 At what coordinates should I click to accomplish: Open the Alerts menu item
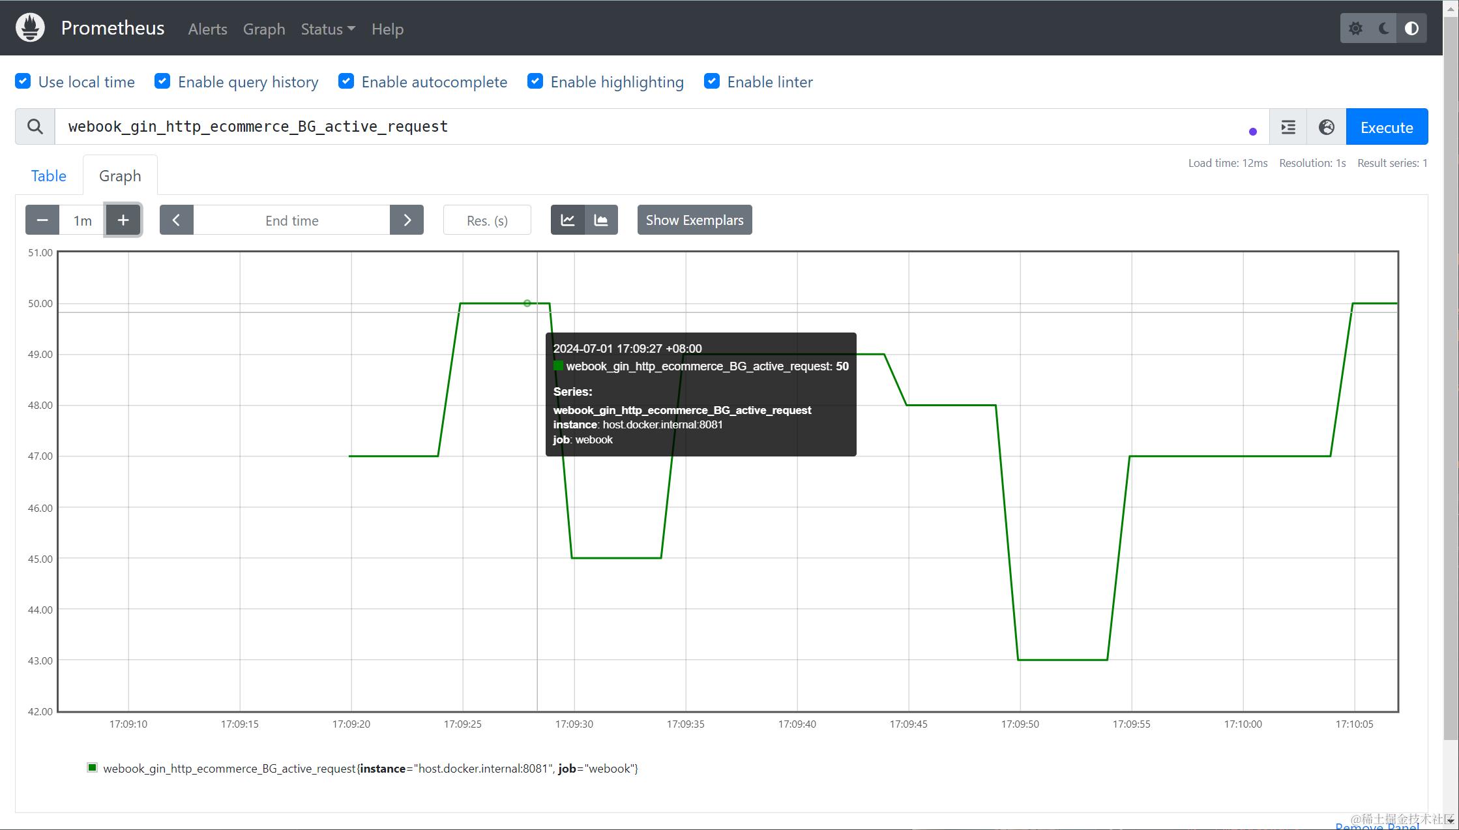(207, 29)
